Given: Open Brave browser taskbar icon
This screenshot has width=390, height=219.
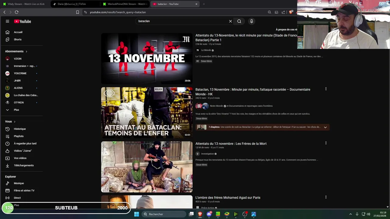Looking at the screenshot, I should coord(200,214).
